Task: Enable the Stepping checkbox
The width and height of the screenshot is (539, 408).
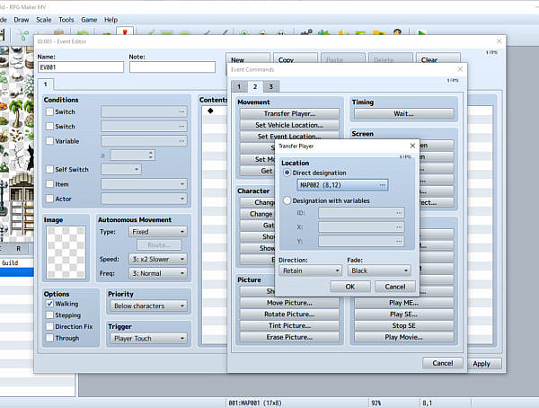Action: click(50, 315)
